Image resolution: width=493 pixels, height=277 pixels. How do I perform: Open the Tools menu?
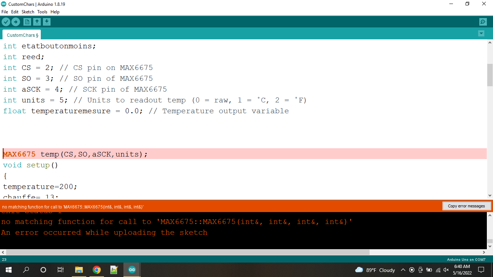pos(42,12)
